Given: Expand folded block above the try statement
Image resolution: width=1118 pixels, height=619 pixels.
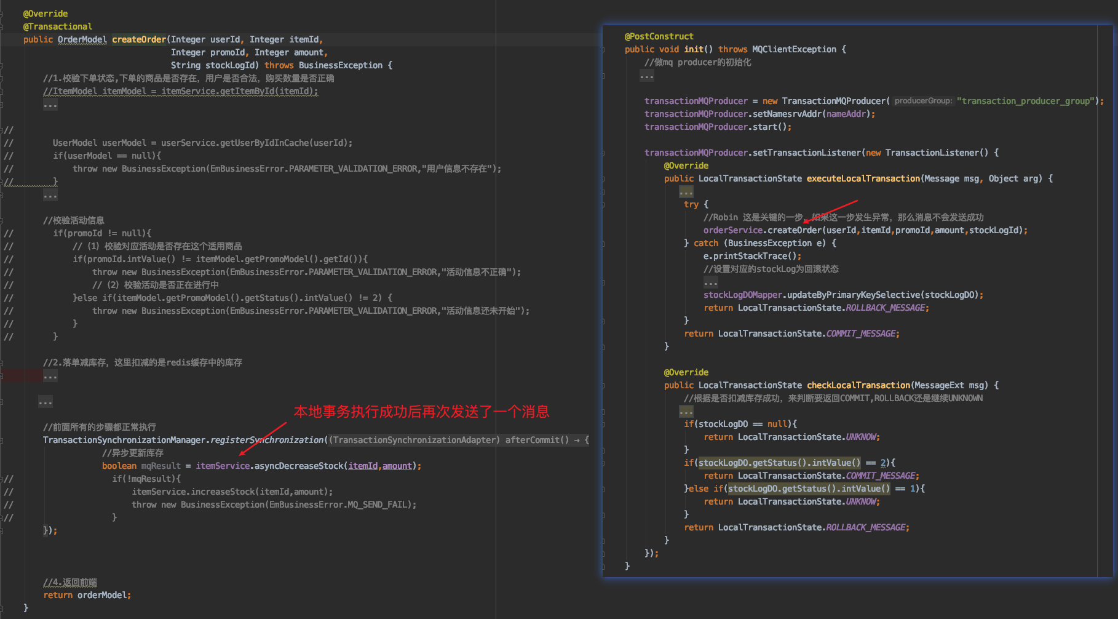Looking at the screenshot, I should [x=686, y=192].
